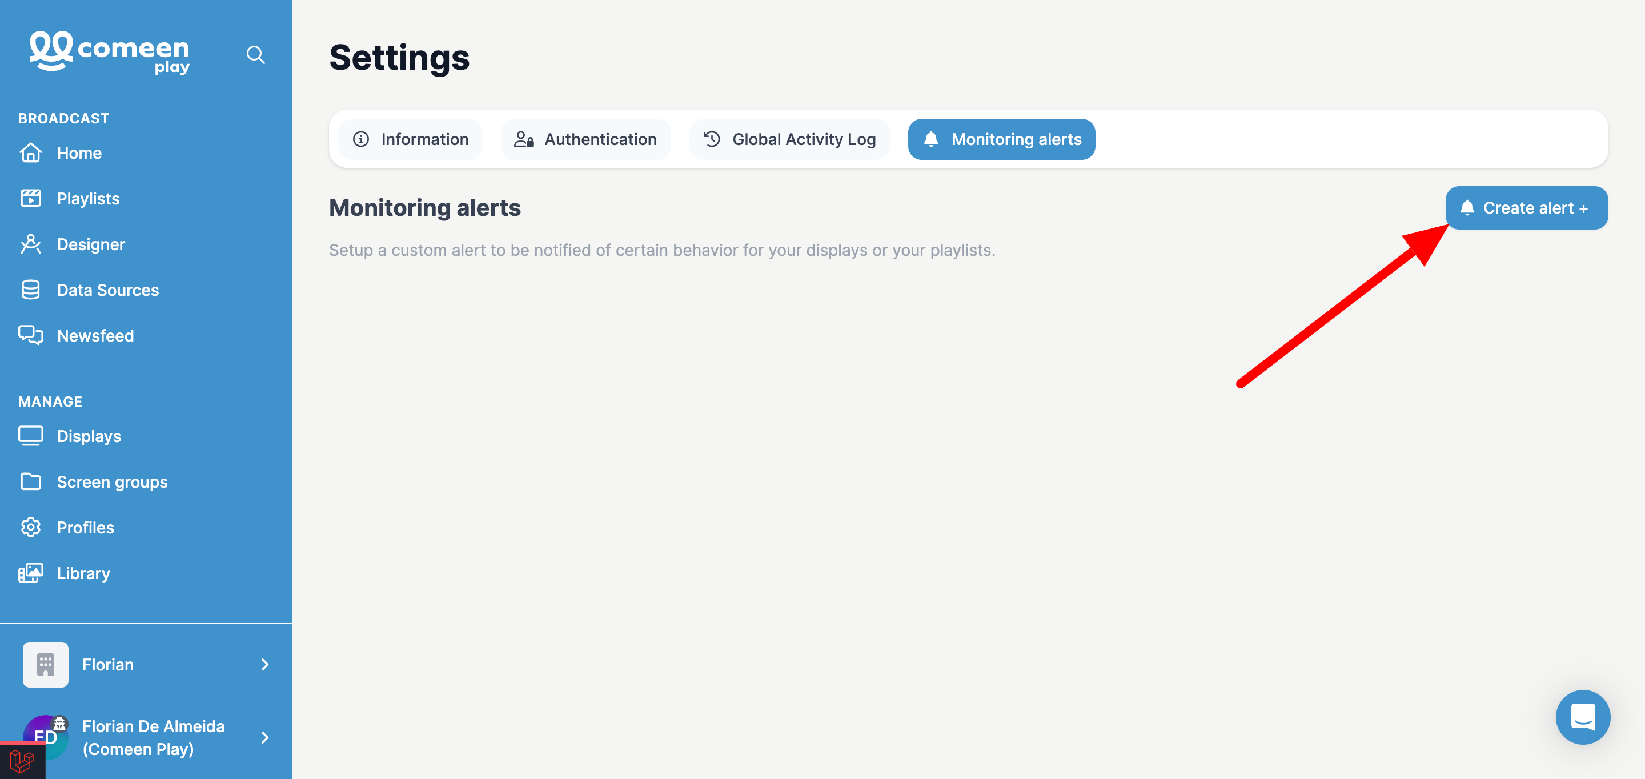1645x779 pixels.
Task: Click the Data Sources database icon
Action: click(31, 290)
